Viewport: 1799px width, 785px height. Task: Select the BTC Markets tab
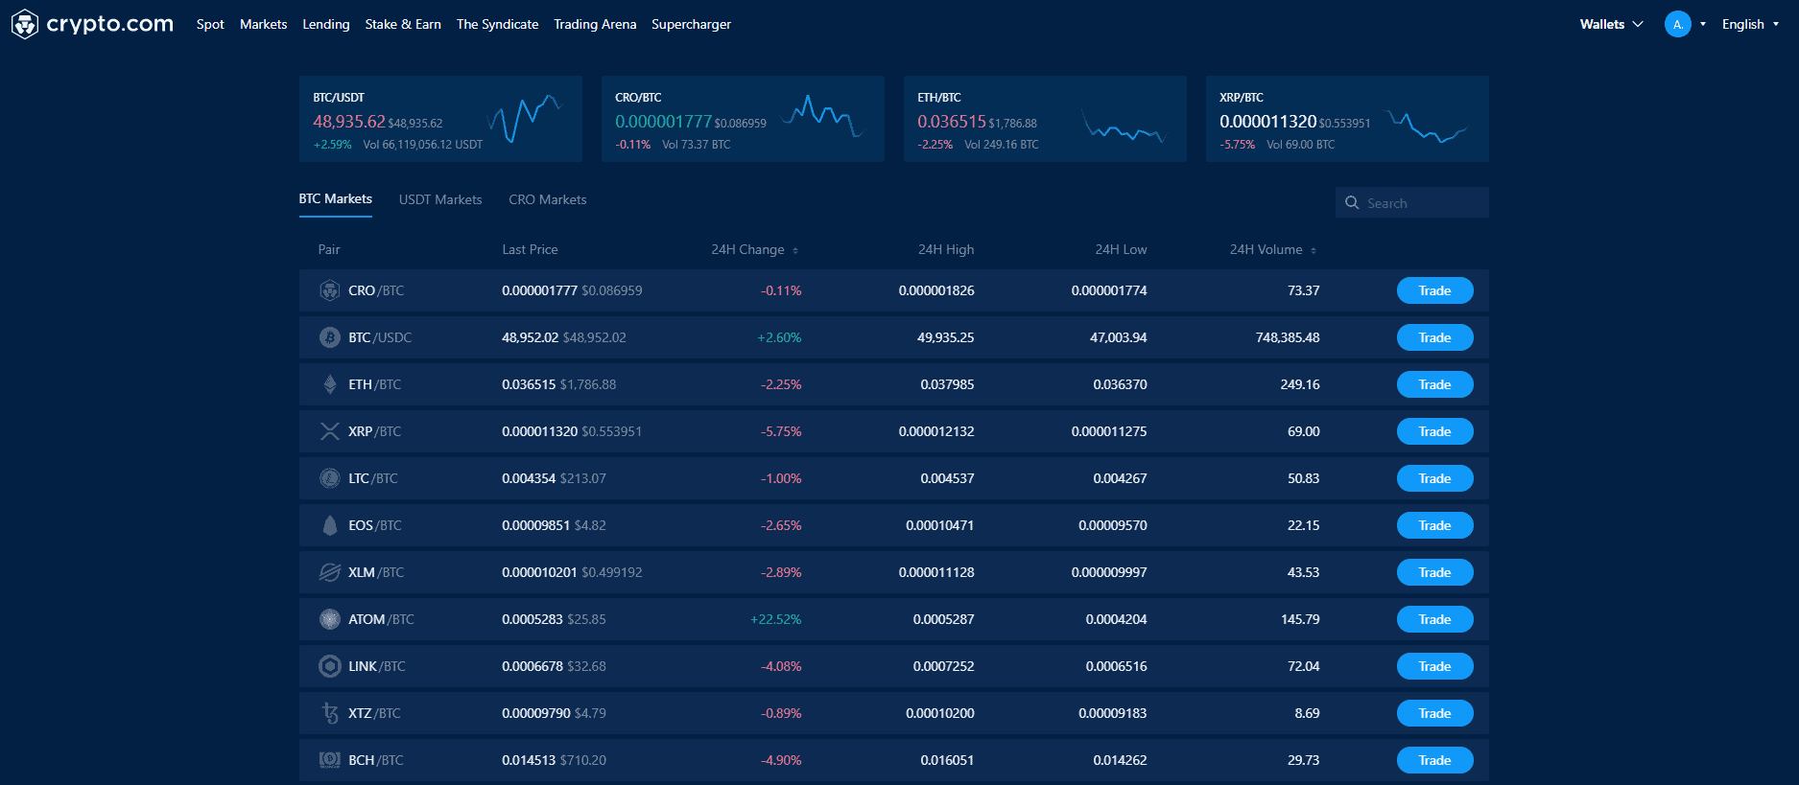tap(335, 199)
